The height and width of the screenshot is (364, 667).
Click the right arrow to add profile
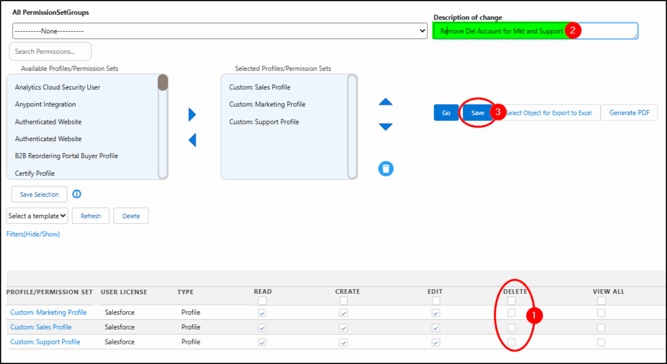(x=192, y=115)
